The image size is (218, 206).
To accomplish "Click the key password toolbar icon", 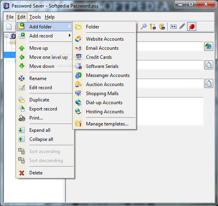I will [x=153, y=26].
